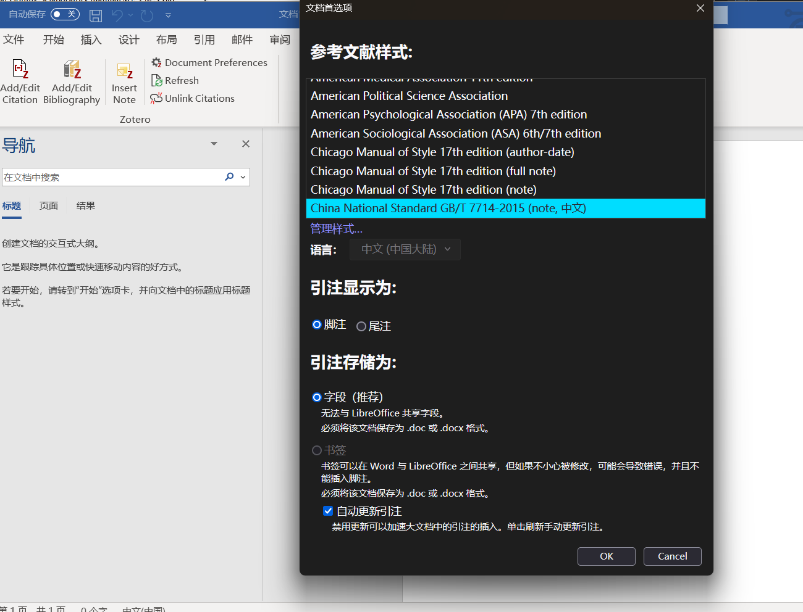Open Zotero Document Preferences
This screenshot has height=612, width=803.
coord(209,62)
